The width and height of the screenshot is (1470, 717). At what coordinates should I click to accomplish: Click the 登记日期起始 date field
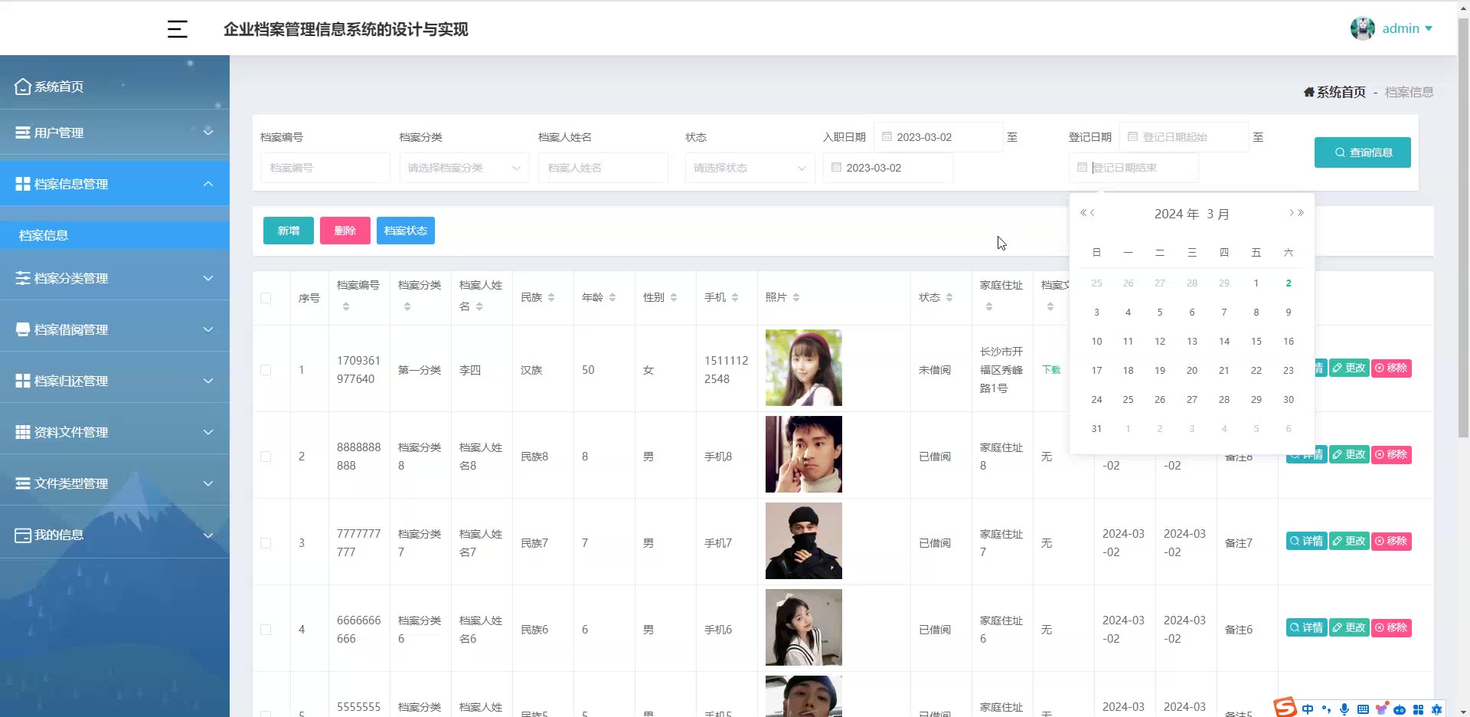coord(1184,137)
